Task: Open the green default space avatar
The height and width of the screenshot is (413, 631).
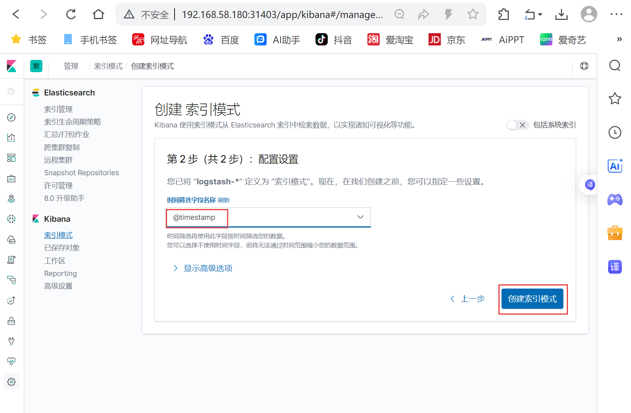Action: click(x=36, y=66)
